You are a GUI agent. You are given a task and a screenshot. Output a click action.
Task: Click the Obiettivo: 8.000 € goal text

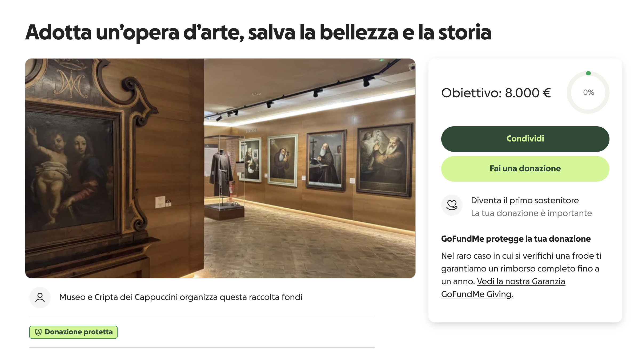click(496, 93)
